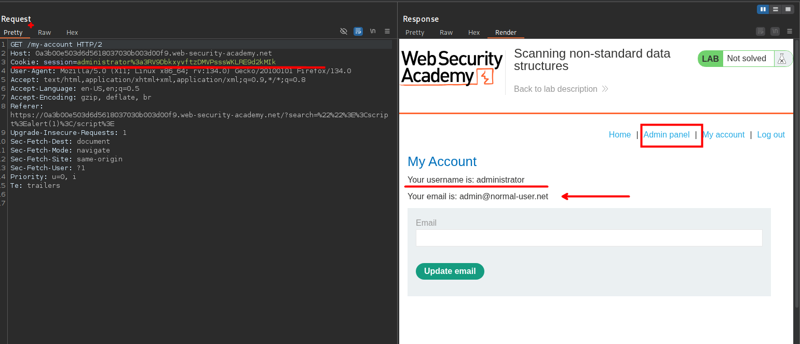800x344 pixels.
Task: Switch Request view to Hex tab
Action: pos(72,32)
